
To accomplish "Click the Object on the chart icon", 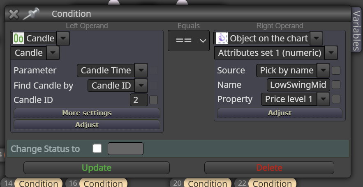I will 222,38.
